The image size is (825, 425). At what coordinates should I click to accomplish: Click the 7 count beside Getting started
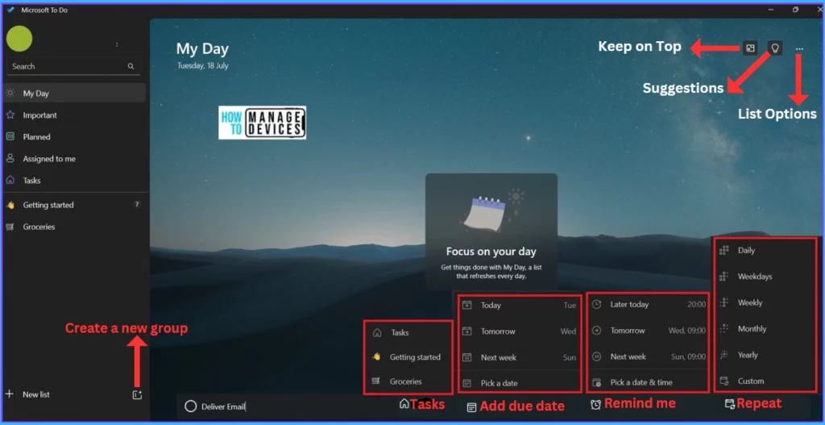tap(137, 204)
